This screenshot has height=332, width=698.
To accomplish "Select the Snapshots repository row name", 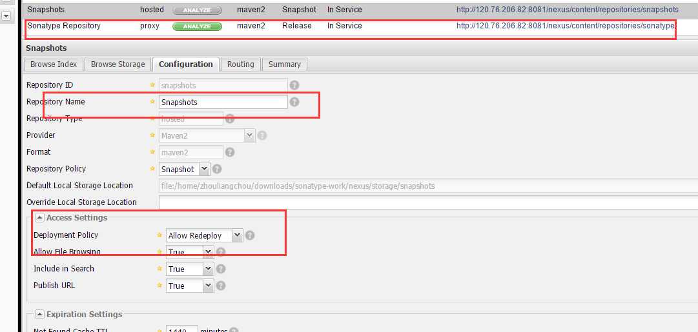I will click(x=46, y=9).
